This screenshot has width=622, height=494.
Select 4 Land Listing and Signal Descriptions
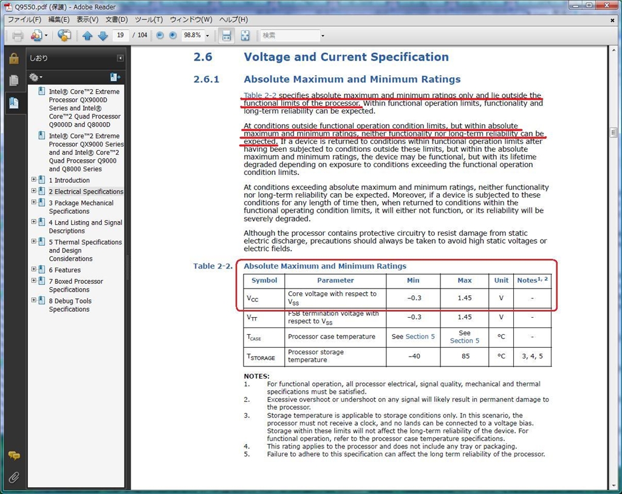85,227
